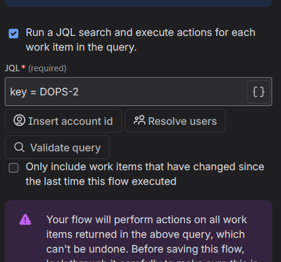The height and width of the screenshot is (262, 281).
Task: Open smart values curly braces picker
Action: pos(259,92)
